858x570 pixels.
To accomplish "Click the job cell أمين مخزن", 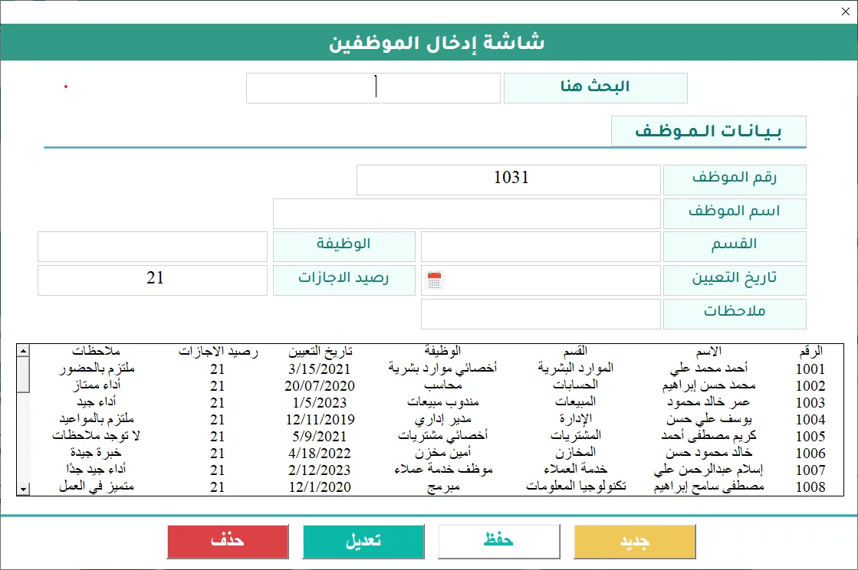I will click(x=442, y=453).
